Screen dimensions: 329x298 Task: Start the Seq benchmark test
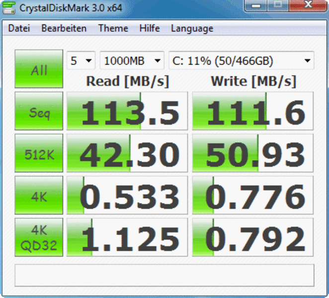[39, 111]
